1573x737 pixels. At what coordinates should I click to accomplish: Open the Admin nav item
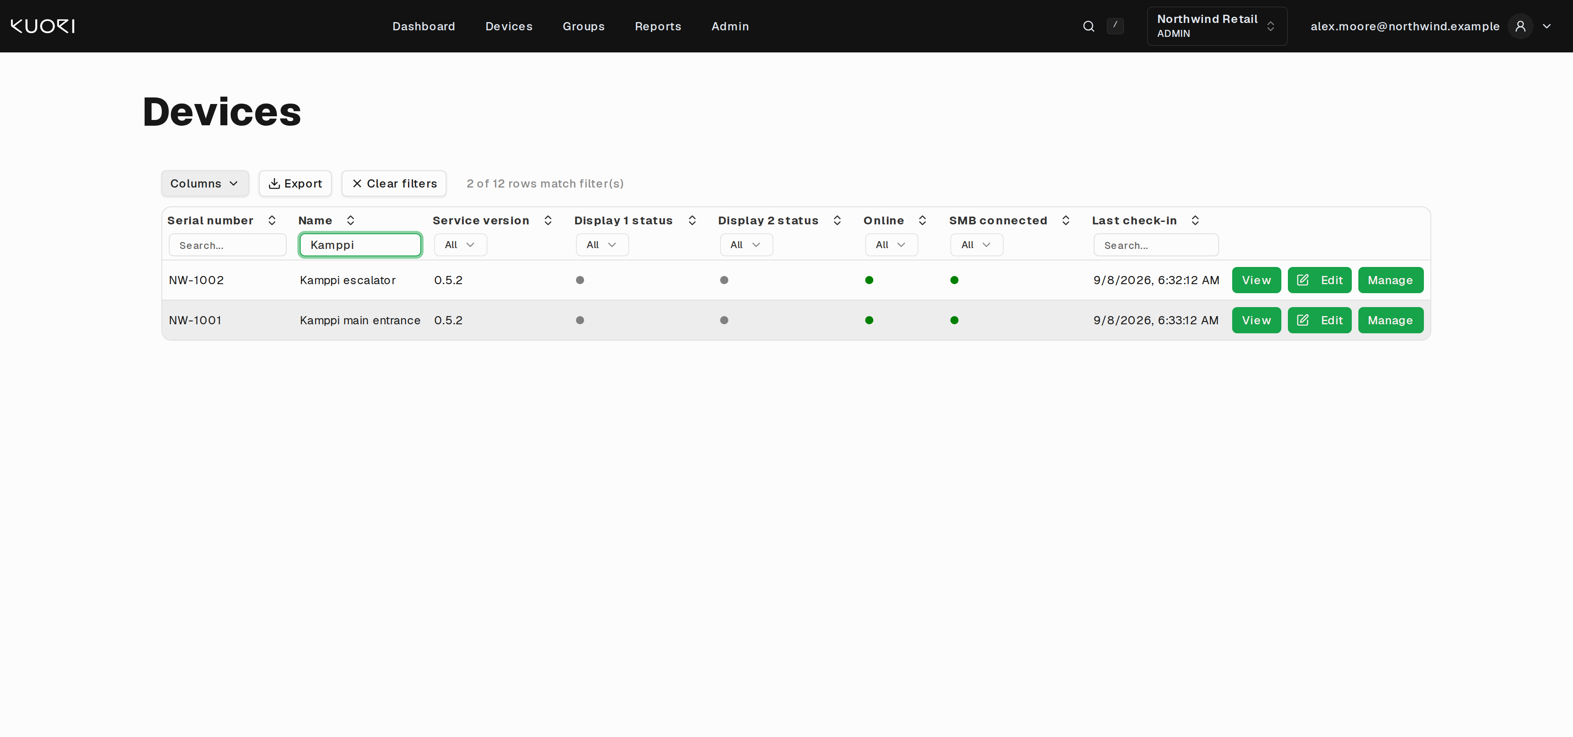[x=730, y=26]
